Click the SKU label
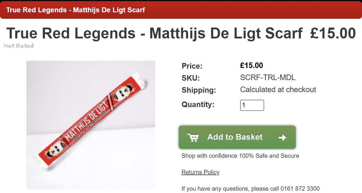The image size is (362, 193). coord(190,78)
